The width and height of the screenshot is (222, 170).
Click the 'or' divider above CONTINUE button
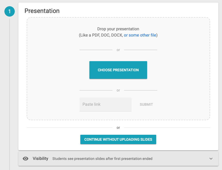point(118,128)
